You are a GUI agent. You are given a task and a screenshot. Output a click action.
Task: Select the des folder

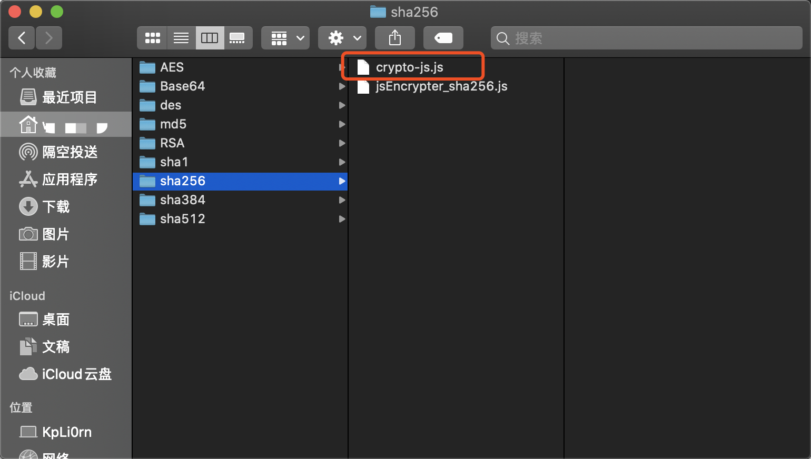click(x=240, y=105)
